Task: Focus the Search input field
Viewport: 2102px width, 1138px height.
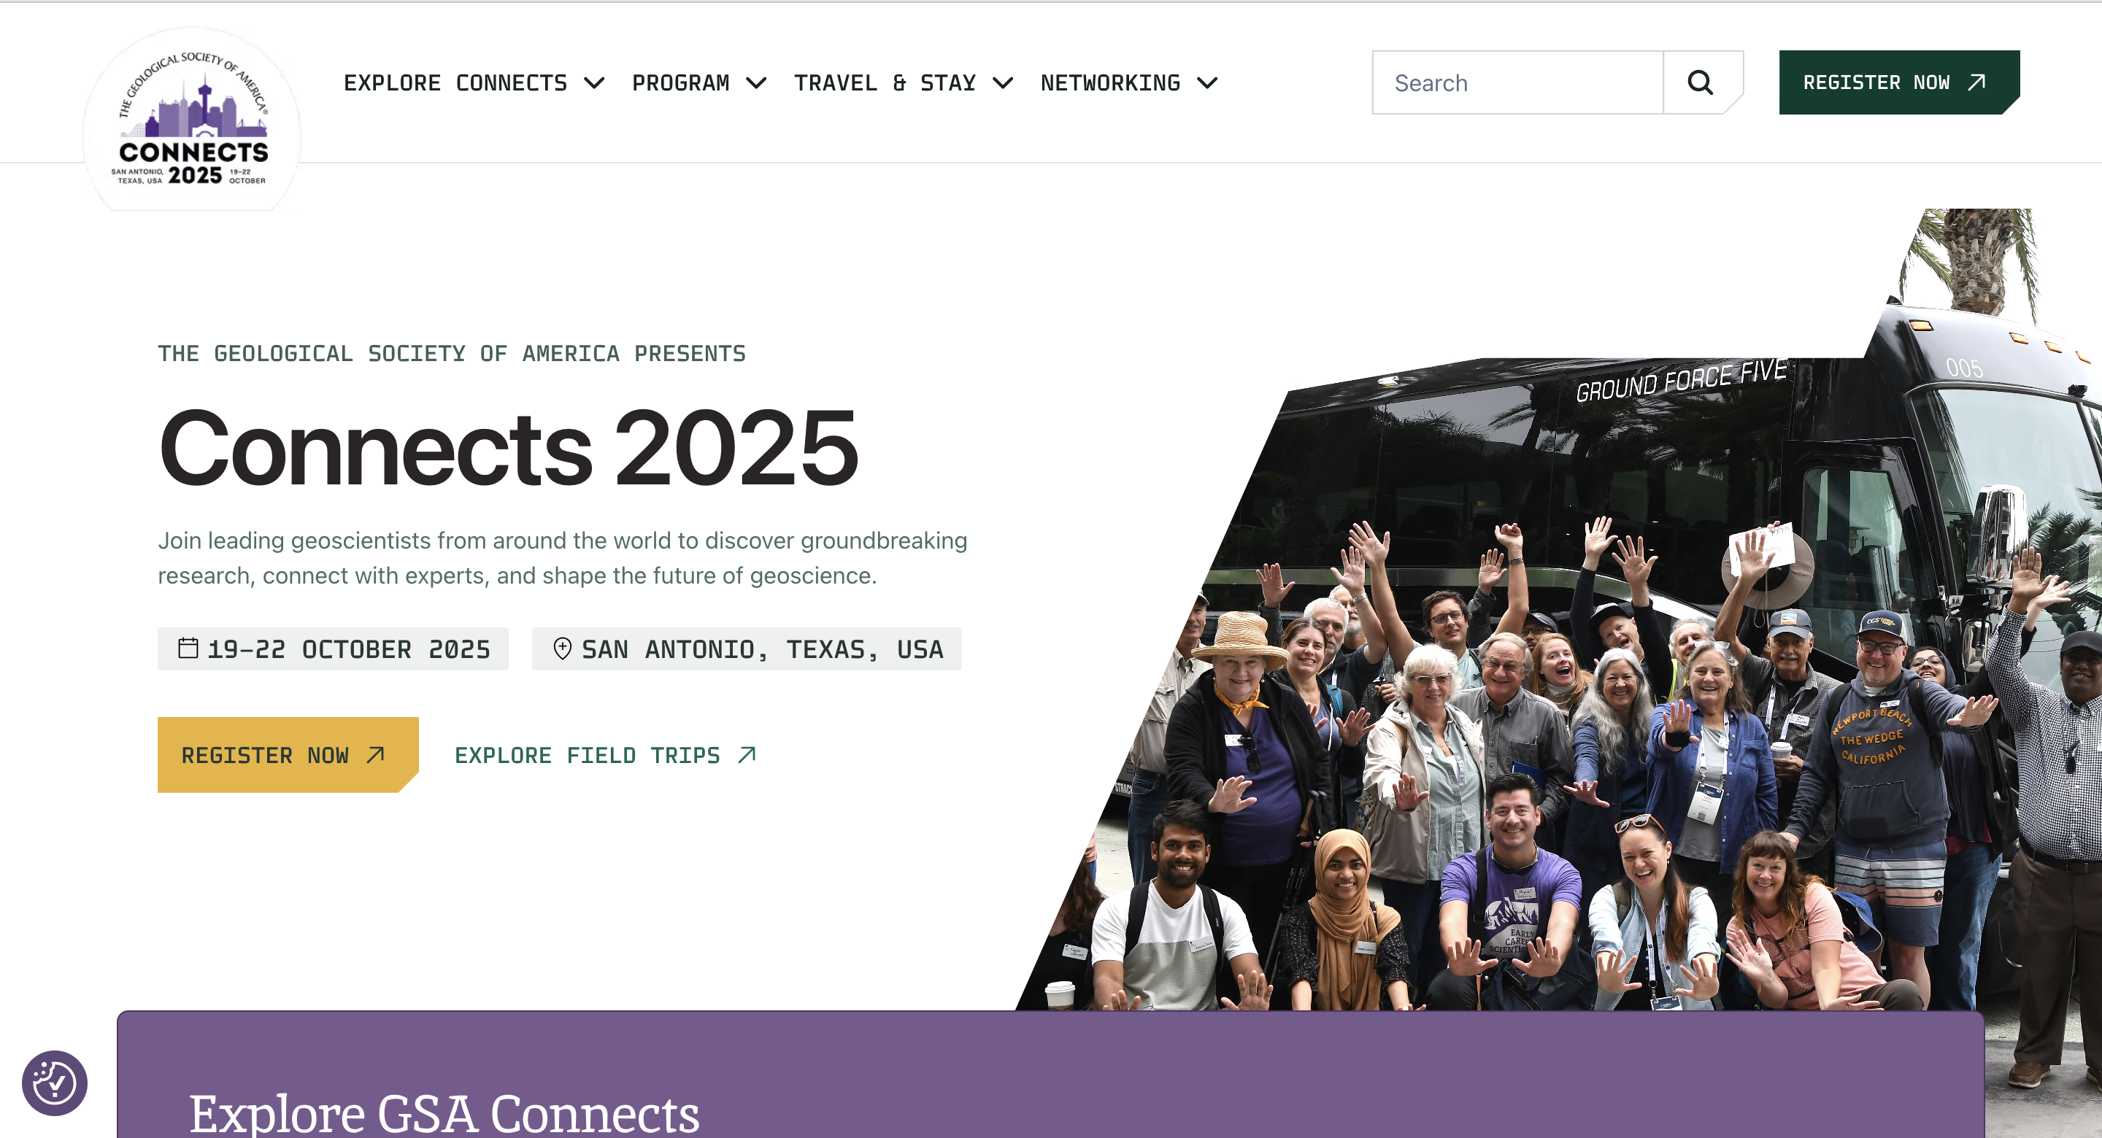Action: tap(1518, 82)
